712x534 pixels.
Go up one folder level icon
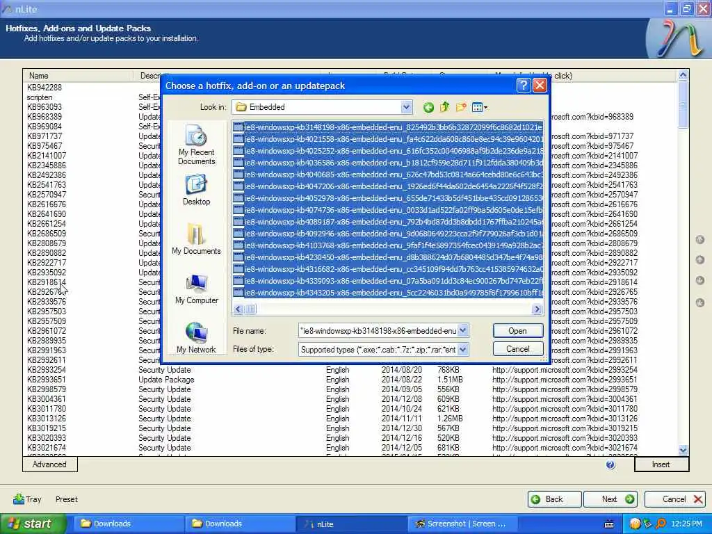[x=444, y=107]
